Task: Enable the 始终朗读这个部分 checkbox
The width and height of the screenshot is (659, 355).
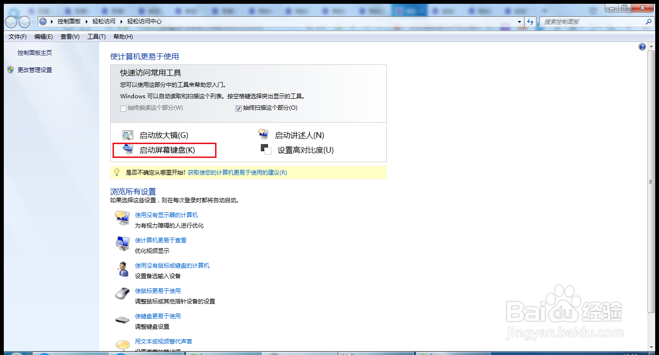Action: tap(123, 108)
